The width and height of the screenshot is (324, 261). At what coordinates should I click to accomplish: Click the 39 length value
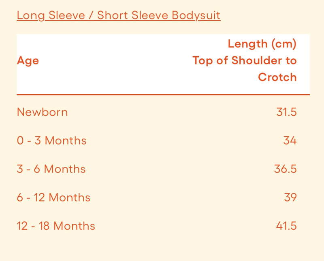(x=290, y=197)
